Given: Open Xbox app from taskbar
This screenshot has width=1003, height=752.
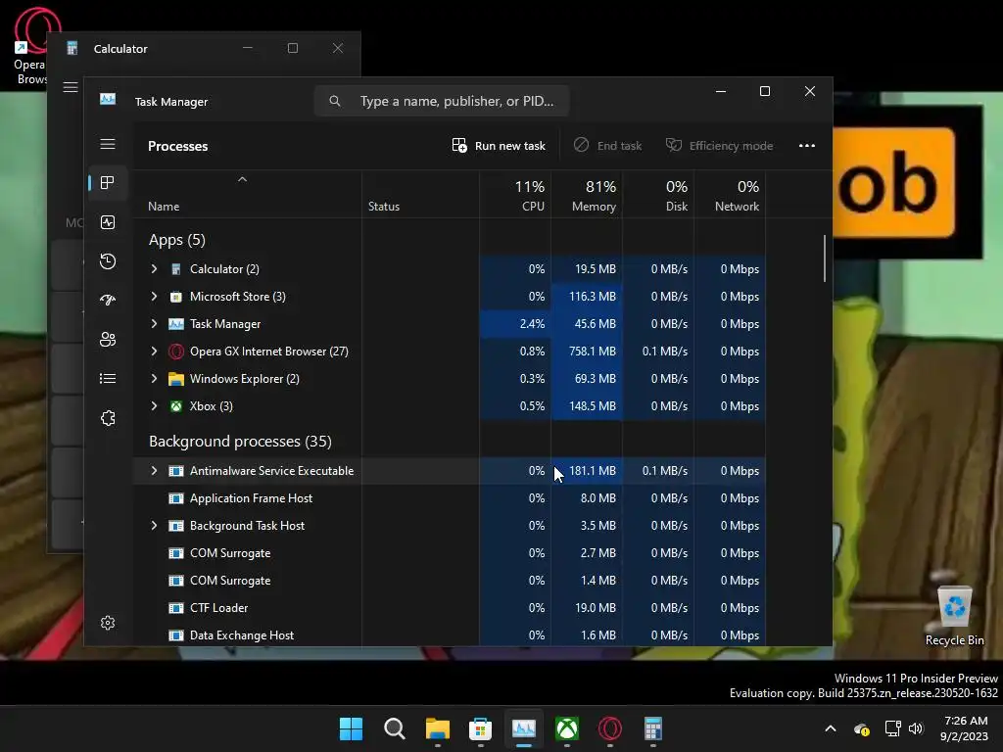Looking at the screenshot, I should tap(567, 728).
